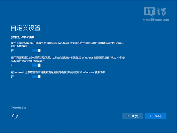Click the 自定义设置 heading
Viewport: 177px width, 133px height.
coord(26,28)
